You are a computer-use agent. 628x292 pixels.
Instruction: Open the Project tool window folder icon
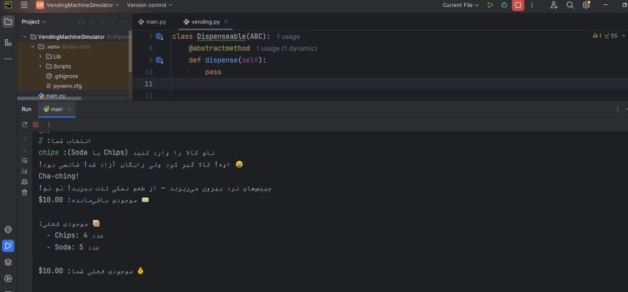(8, 22)
